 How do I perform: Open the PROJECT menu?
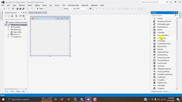22,5
